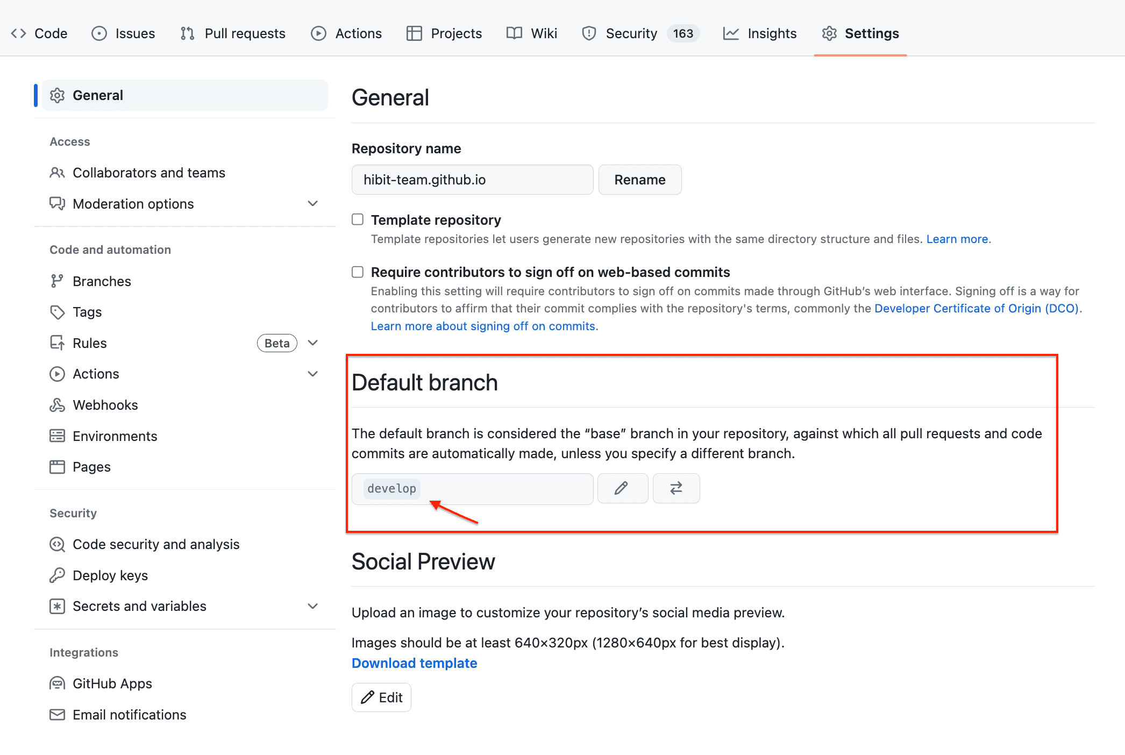Click the repository name text field
This screenshot has width=1125, height=755.
click(472, 180)
